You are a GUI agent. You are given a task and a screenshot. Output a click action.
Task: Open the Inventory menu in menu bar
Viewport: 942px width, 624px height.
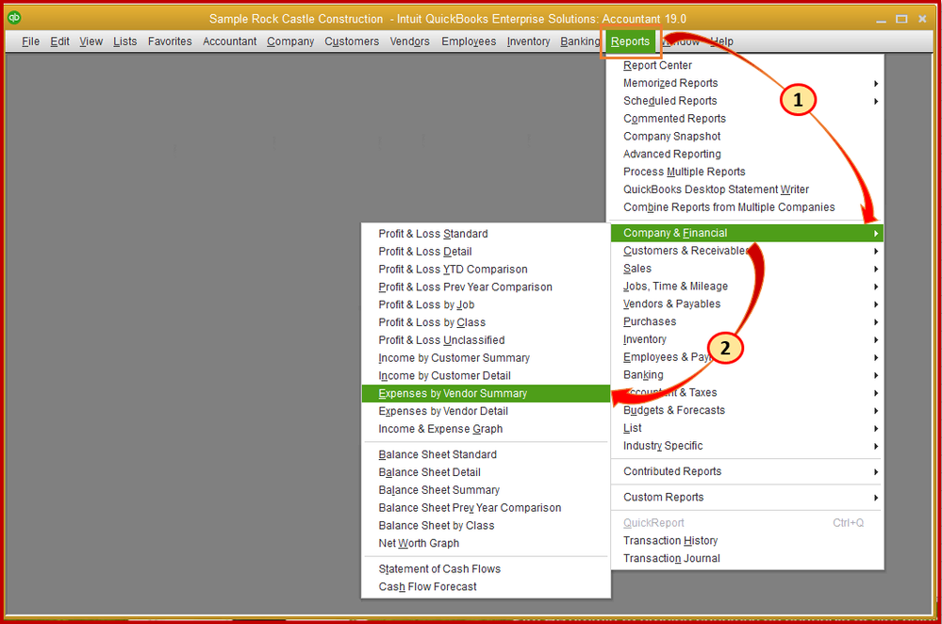[528, 41]
